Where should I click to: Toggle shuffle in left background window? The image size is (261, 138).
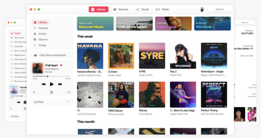pos(11,109)
